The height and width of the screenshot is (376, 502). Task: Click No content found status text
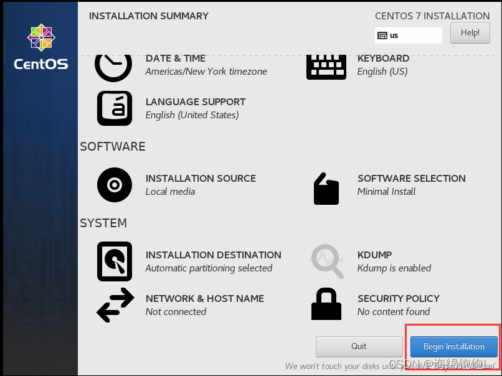coord(394,311)
